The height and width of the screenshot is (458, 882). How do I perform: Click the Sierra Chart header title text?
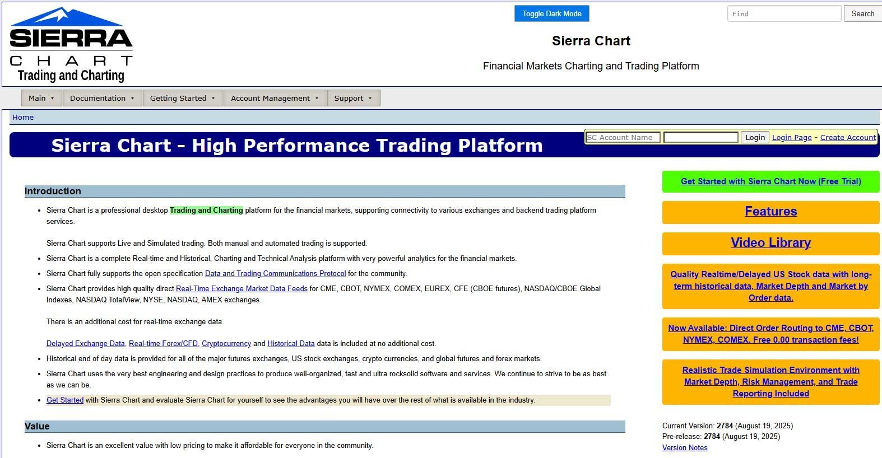[591, 41]
